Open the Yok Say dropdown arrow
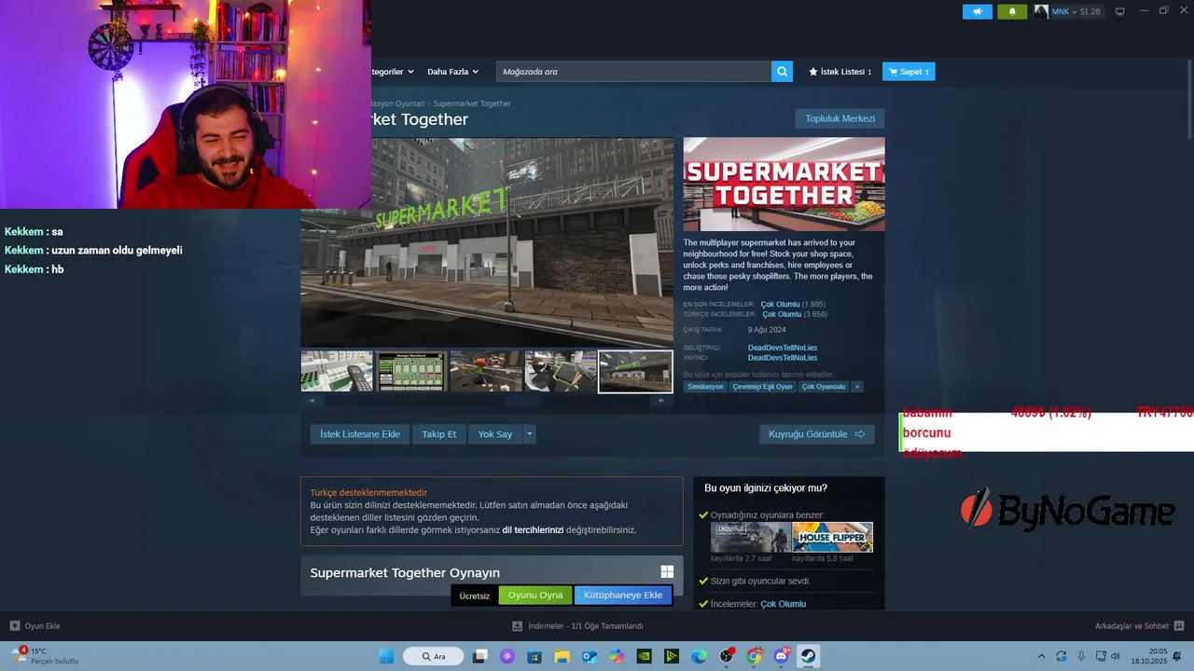This screenshot has width=1194, height=671. click(530, 434)
